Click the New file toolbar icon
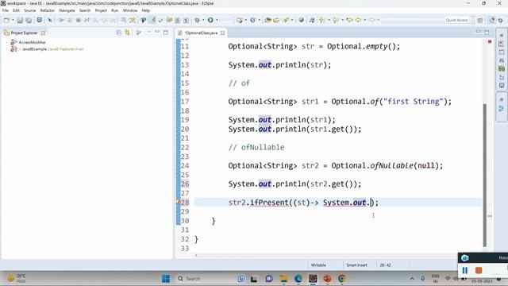The image size is (508, 286). [x=6, y=20]
